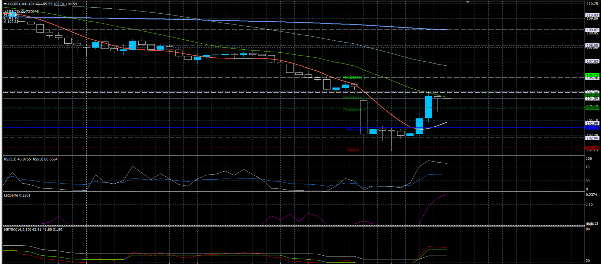Click the "C 102.31" yesterday close value
601x264 pixels.
(x=11, y=22)
